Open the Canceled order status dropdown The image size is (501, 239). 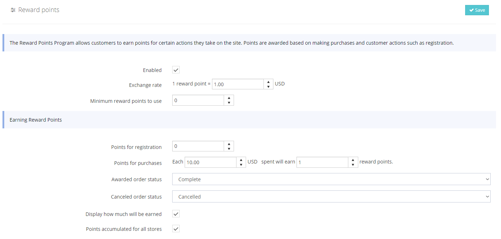click(x=331, y=196)
